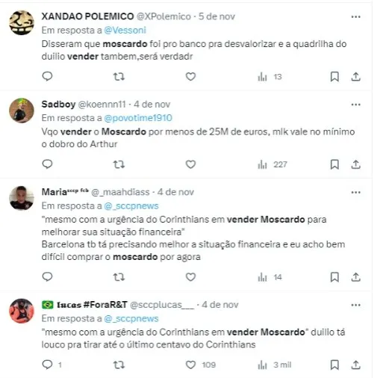Open the @Vessoni profile link
The image size is (374, 378).
tap(125, 31)
